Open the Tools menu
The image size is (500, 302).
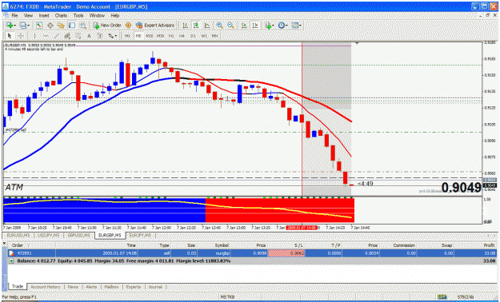click(x=78, y=15)
